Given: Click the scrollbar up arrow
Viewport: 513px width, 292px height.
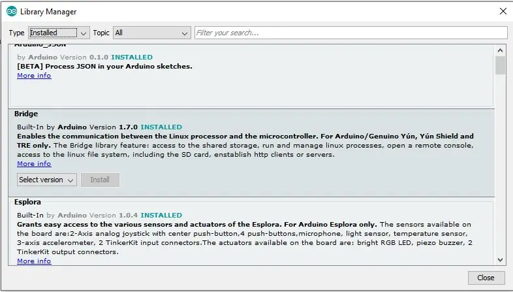Looking at the screenshot, I should 500,50.
